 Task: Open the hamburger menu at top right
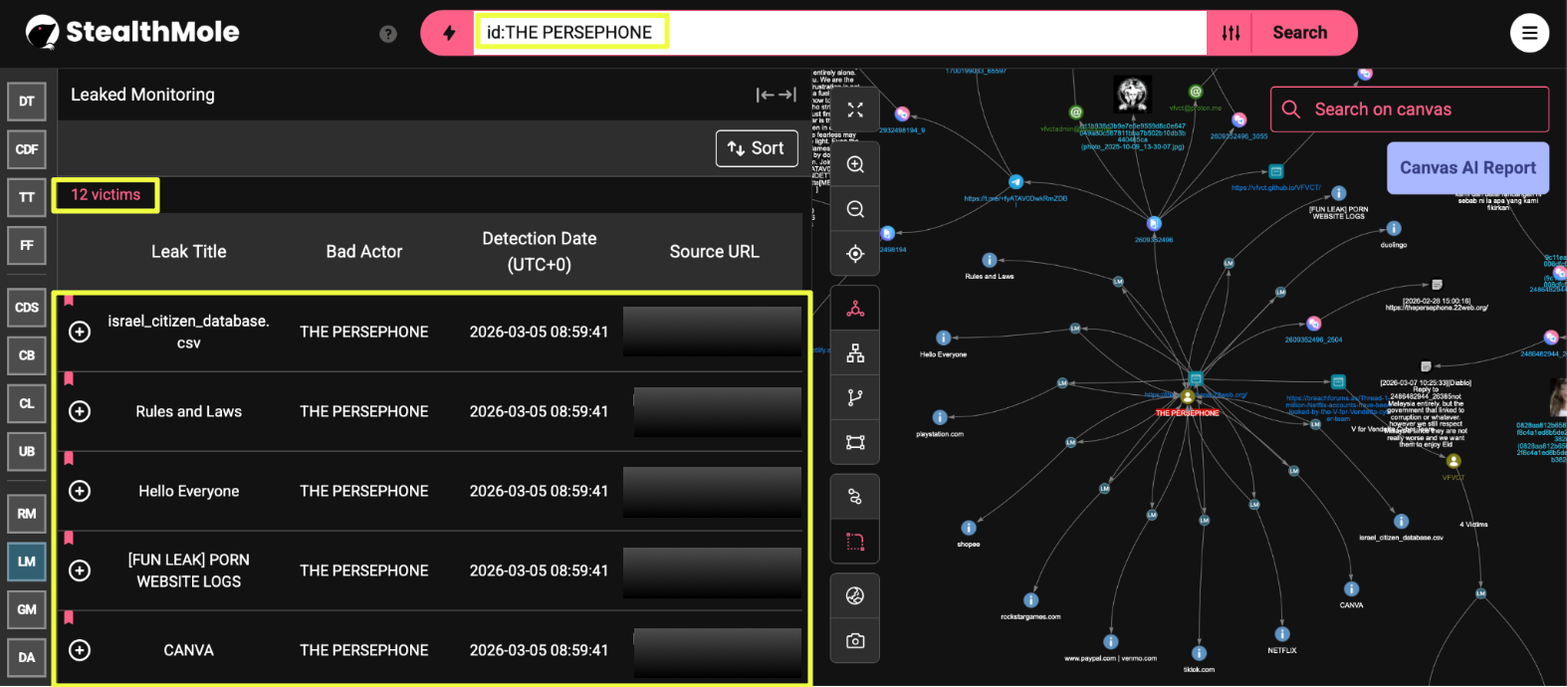coord(1529,33)
